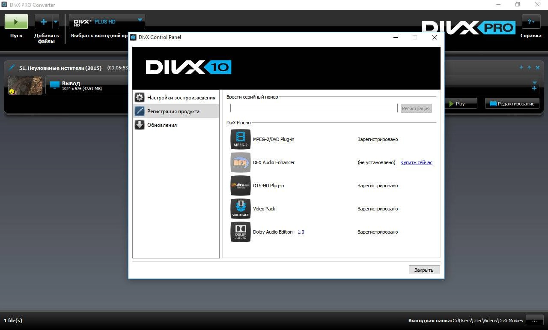Viewport: 548px width, 330px height.
Task: Open the arrow dropdown beside Добавить файлы
Action: coord(56,21)
